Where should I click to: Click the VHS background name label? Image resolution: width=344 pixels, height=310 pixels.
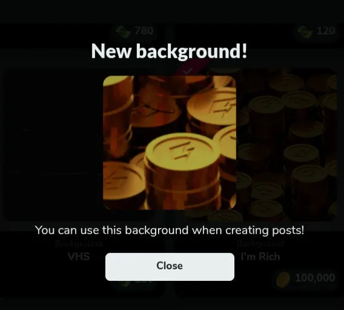(79, 257)
